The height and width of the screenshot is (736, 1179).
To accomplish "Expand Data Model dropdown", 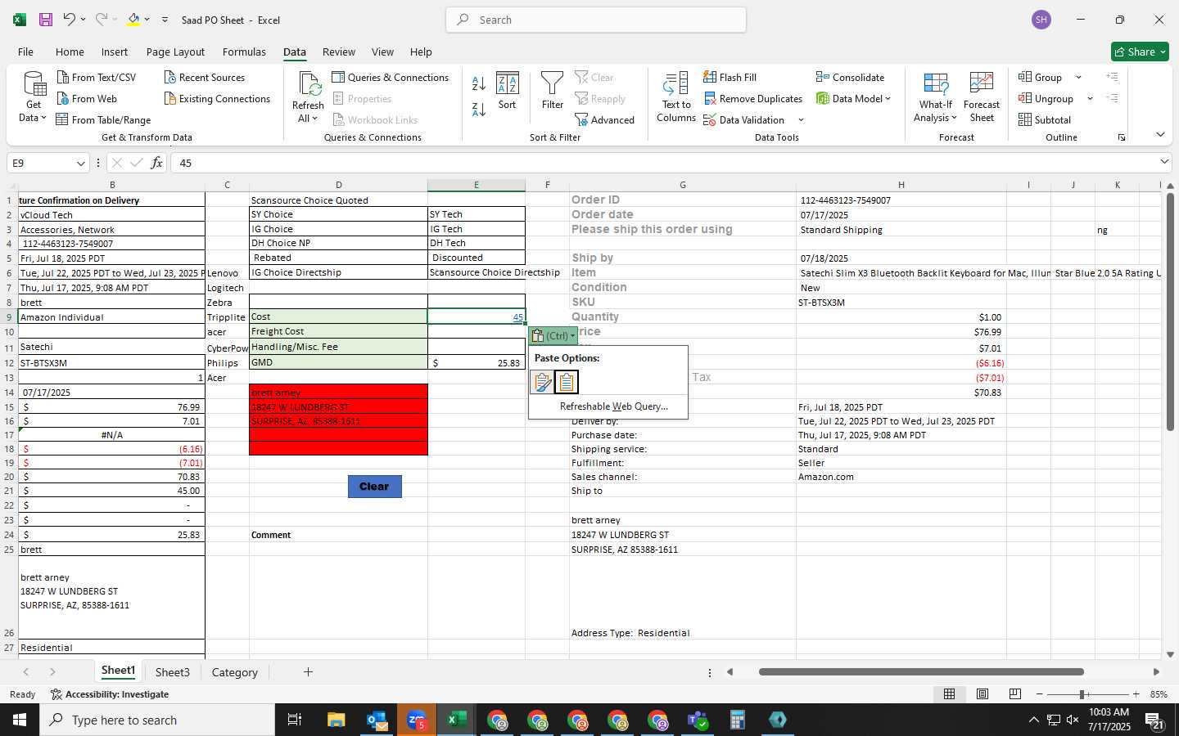I will coord(888,99).
